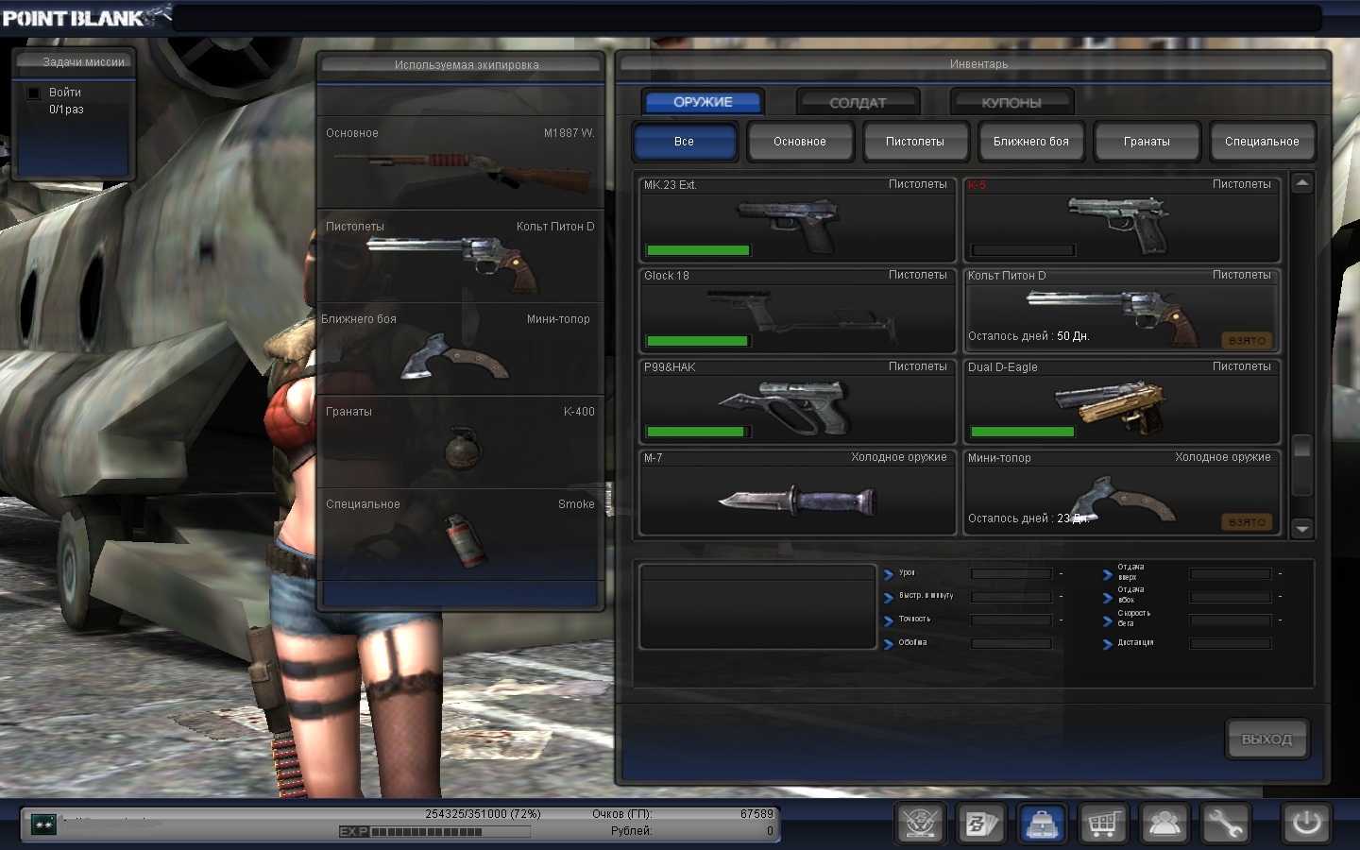The image size is (1360, 850).
Task: Open settings with the wrench icon
Action: pos(1225,824)
